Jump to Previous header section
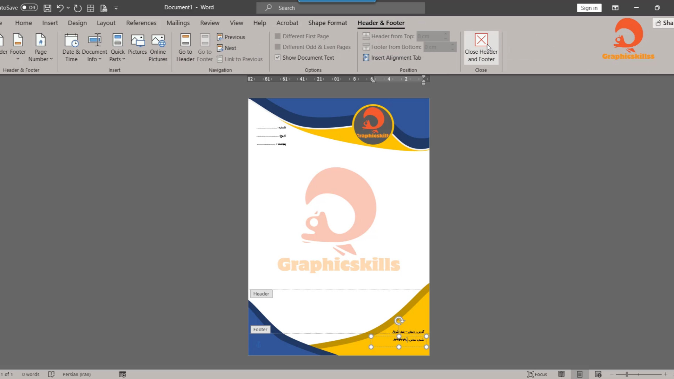674x379 pixels. (x=231, y=37)
